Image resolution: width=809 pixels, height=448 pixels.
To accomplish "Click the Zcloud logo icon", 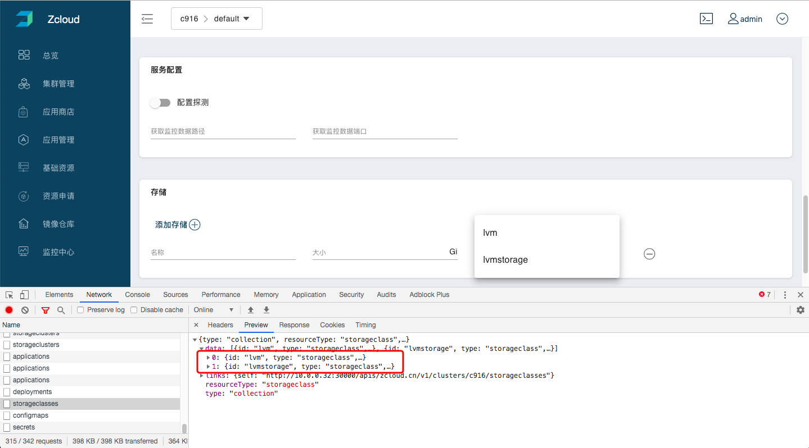I will click(24, 19).
